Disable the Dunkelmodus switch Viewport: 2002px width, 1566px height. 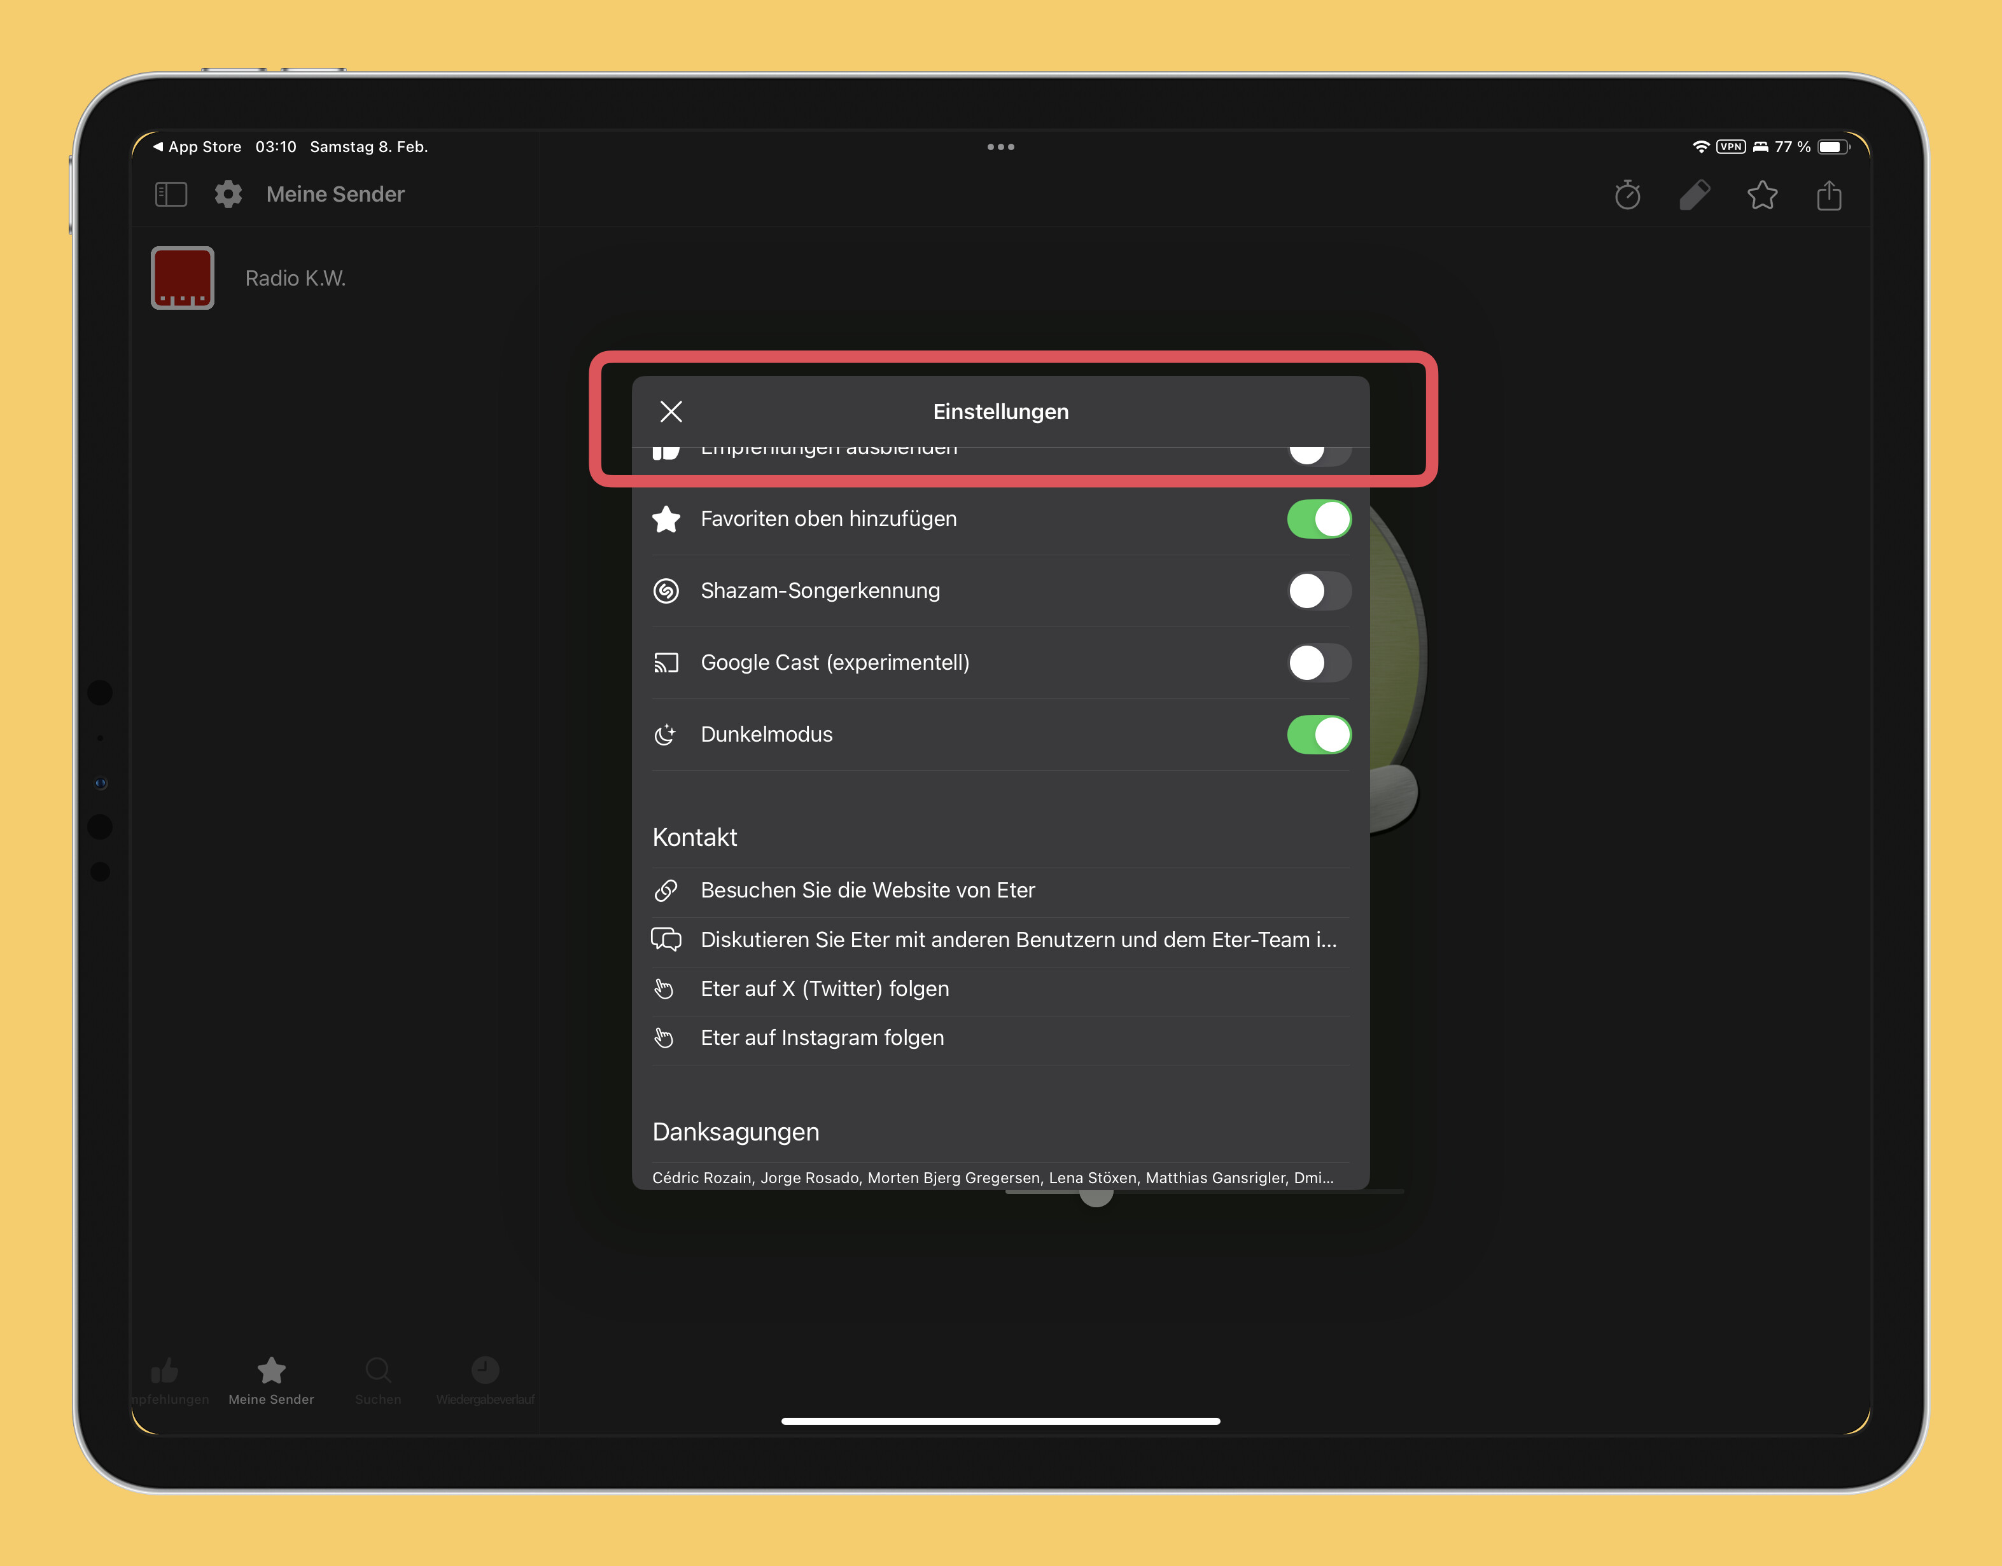click(1319, 735)
